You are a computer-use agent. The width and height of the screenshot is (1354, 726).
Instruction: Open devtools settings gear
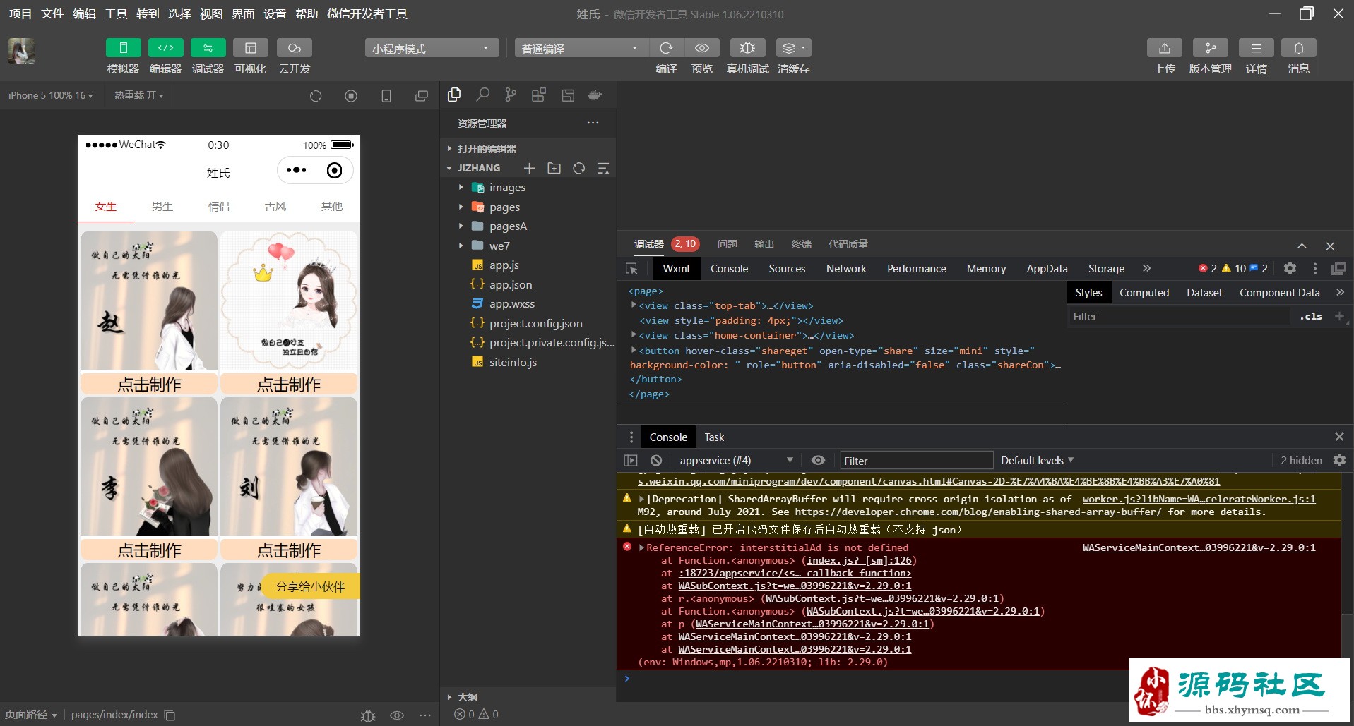click(1290, 268)
